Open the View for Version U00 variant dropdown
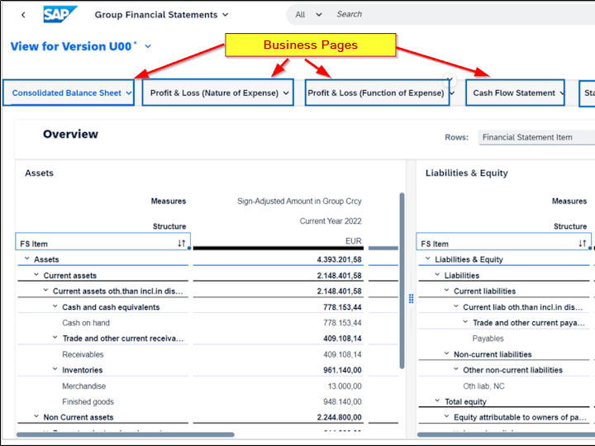 148,46
